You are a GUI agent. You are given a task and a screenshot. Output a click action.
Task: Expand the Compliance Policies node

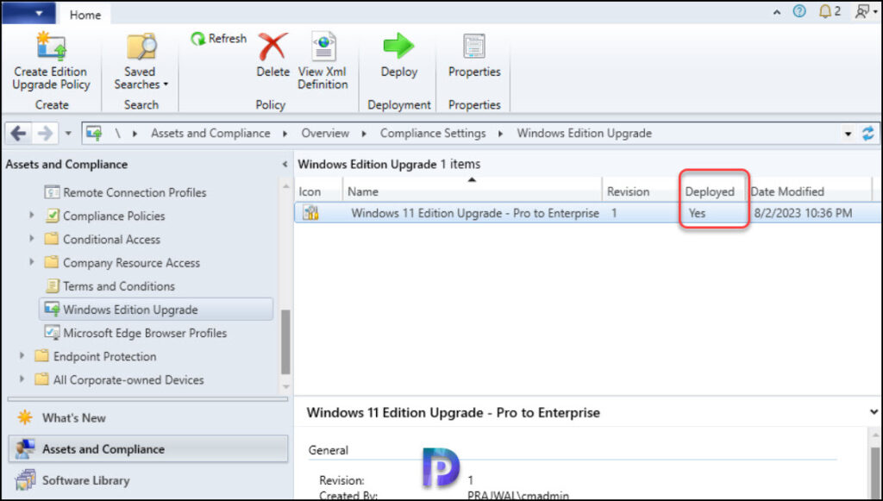[x=32, y=216]
